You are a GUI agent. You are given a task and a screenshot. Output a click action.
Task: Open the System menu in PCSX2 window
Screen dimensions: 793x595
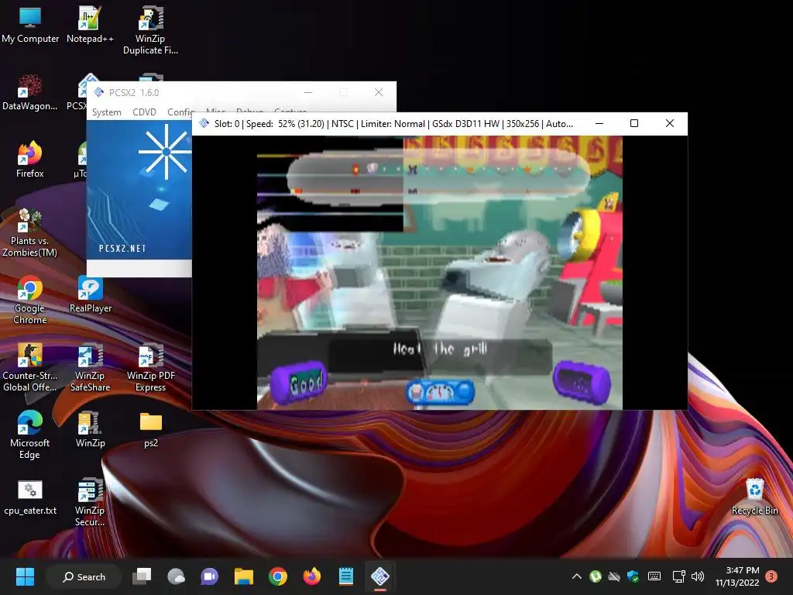point(106,112)
